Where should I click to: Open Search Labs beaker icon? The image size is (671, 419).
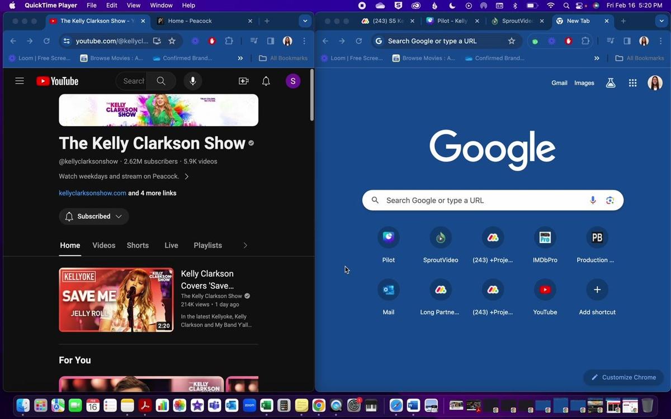[x=611, y=83]
